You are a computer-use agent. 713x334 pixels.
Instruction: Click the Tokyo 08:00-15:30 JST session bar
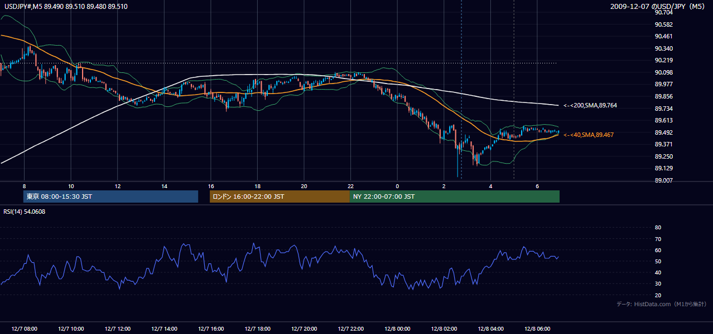pos(110,197)
